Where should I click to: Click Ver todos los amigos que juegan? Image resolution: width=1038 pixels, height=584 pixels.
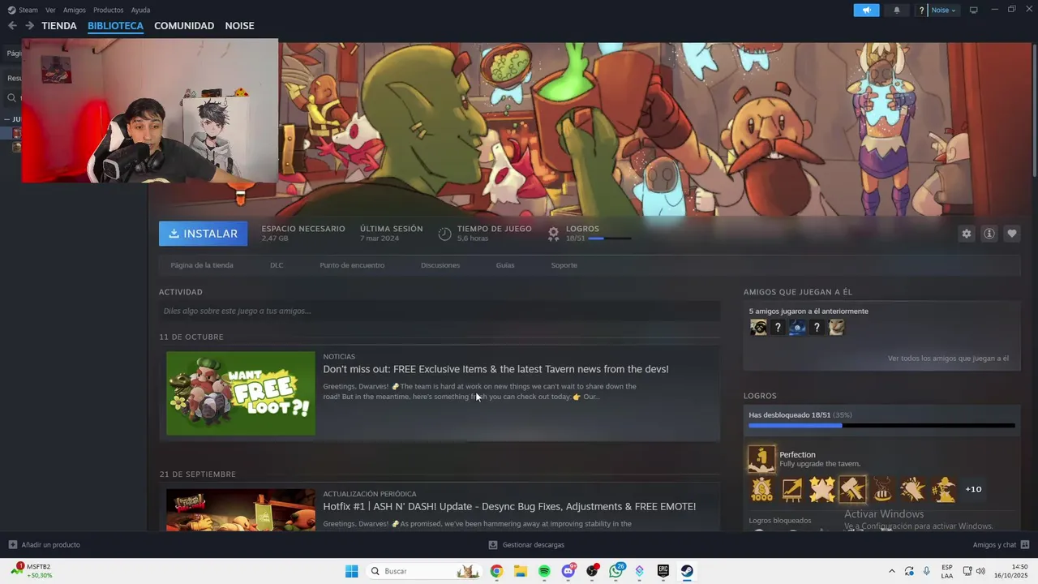[x=948, y=359]
